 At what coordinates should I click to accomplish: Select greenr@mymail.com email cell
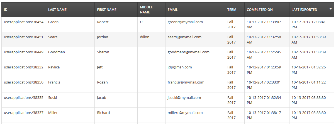[x=185, y=22]
